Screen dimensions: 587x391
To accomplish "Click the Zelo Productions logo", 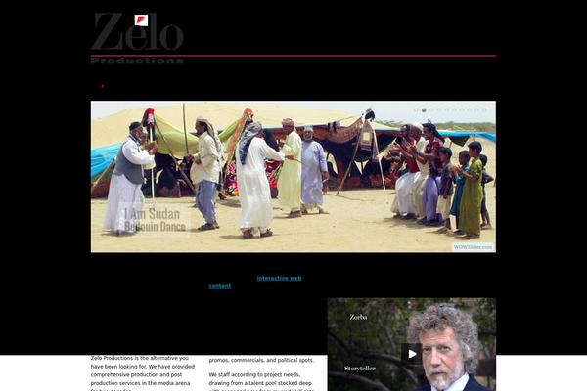I will (x=137, y=37).
